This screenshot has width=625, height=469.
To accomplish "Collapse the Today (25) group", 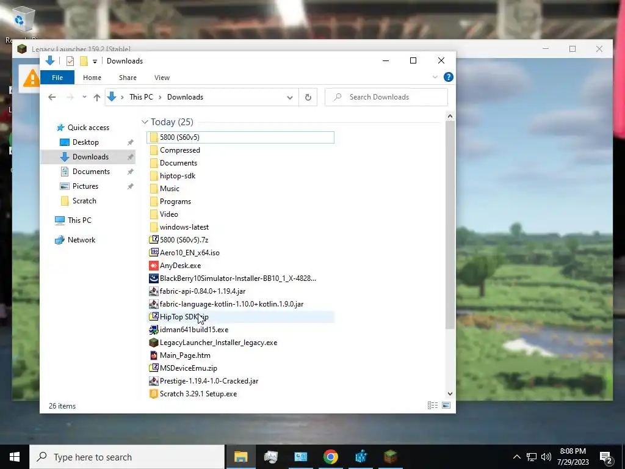I will point(145,122).
